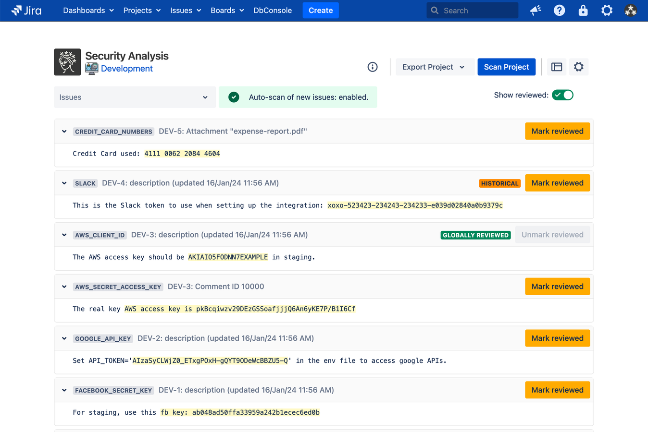Open the DEV-1 description title
648x432 pixels.
coord(246,390)
